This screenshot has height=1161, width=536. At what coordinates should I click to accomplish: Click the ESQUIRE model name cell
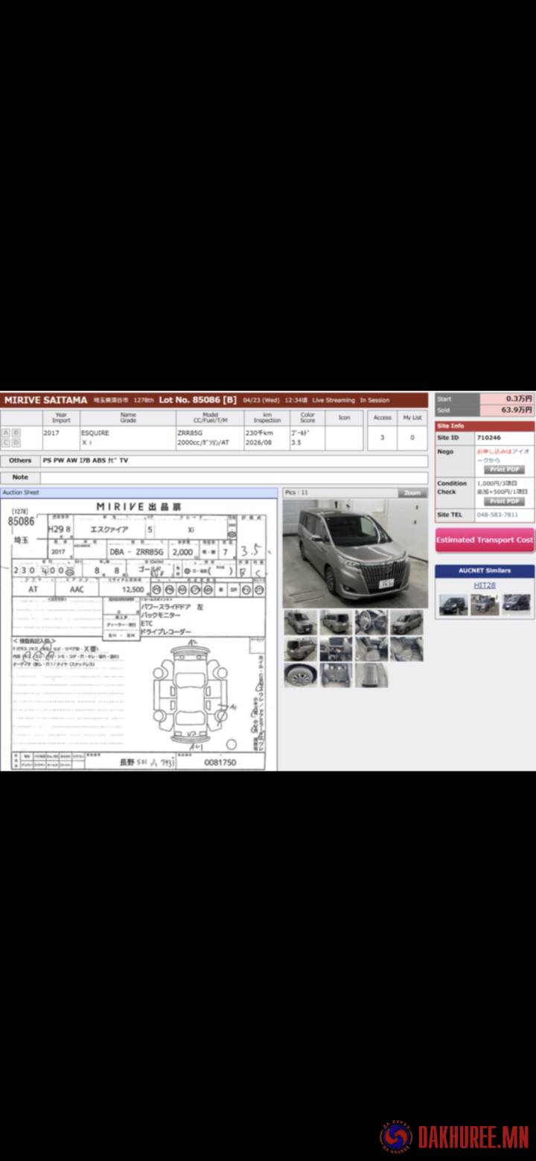[95, 433]
